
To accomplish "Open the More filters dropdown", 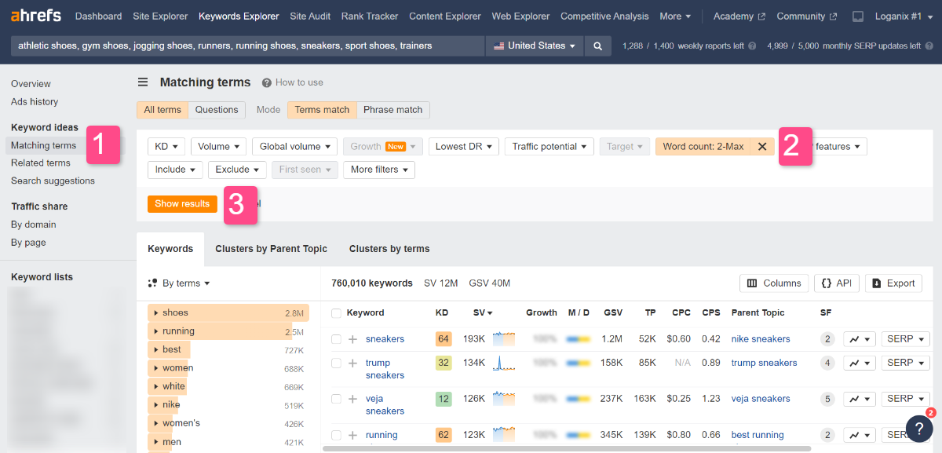I will tap(379, 170).
